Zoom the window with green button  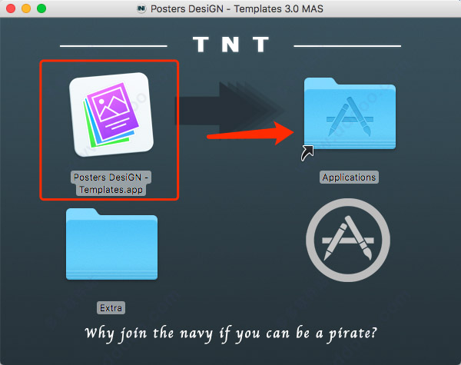tap(41, 8)
